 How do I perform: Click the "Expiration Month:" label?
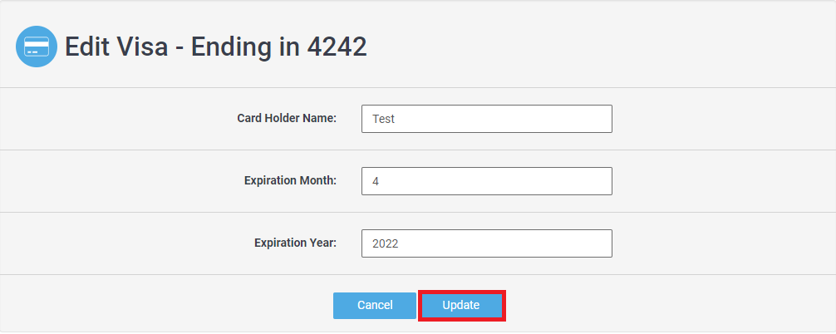[x=290, y=180]
